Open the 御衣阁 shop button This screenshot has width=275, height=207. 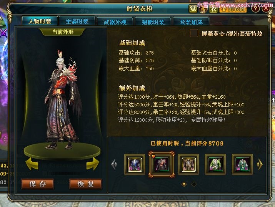(233, 9)
